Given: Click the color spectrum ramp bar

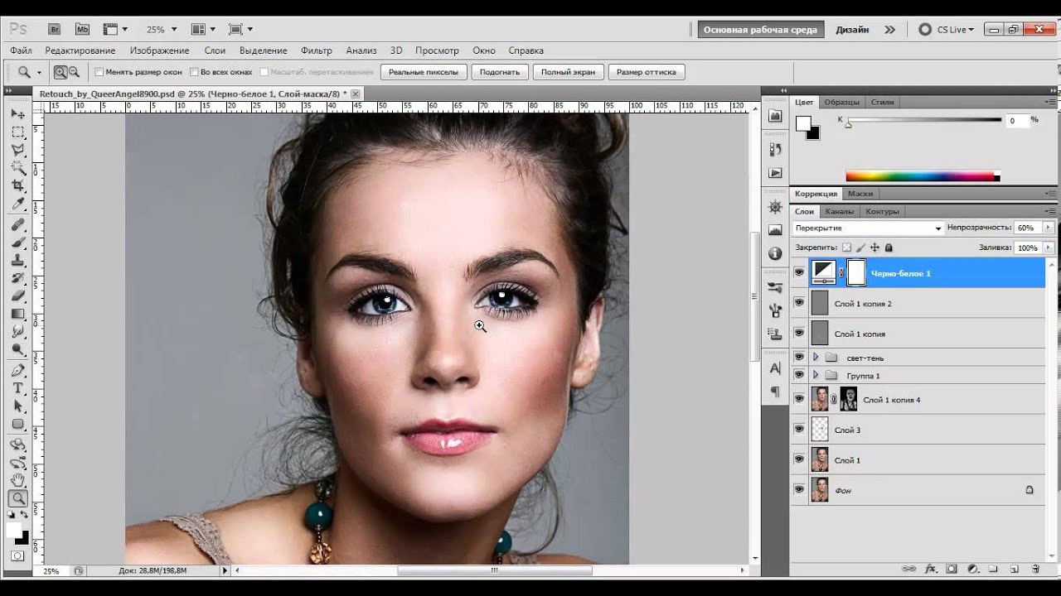Looking at the screenshot, I should point(922,175).
